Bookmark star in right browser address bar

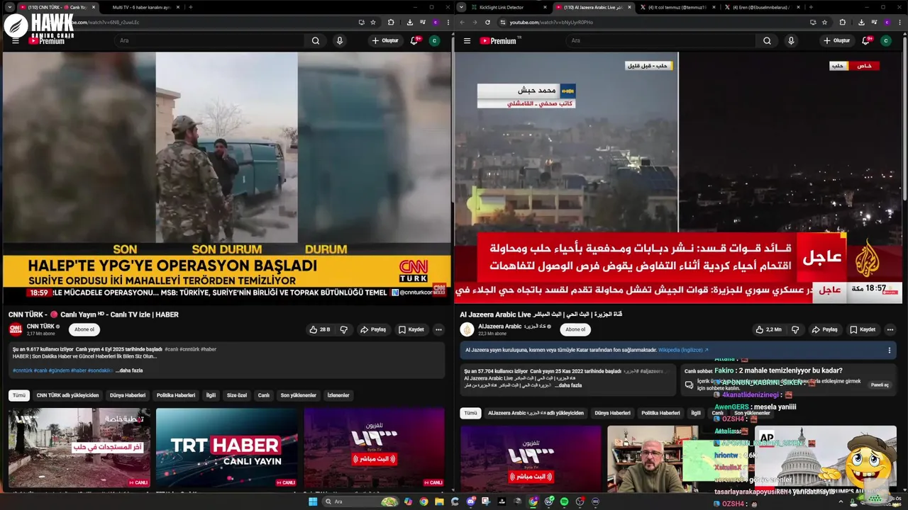[x=824, y=22]
